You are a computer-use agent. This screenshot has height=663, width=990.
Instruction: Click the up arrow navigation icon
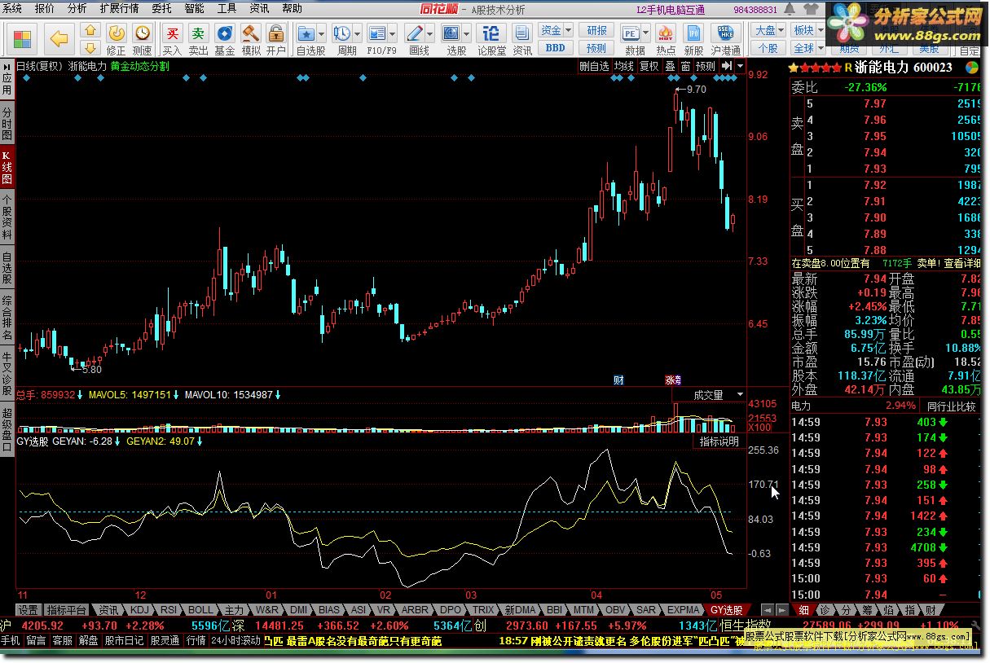click(x=90, y=31)
